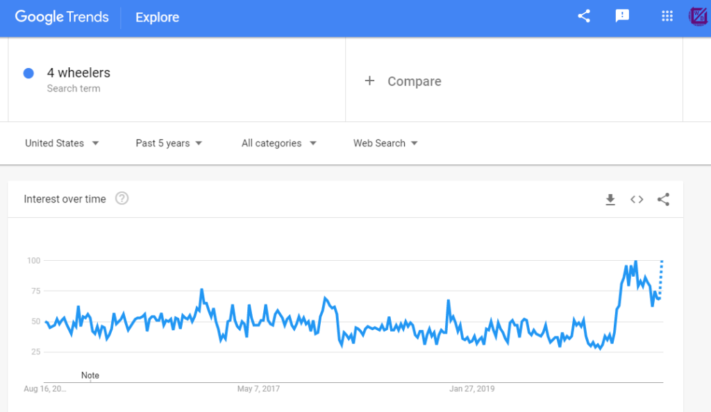Click the blue dot for 4 wheelers term

coord(28,74)
